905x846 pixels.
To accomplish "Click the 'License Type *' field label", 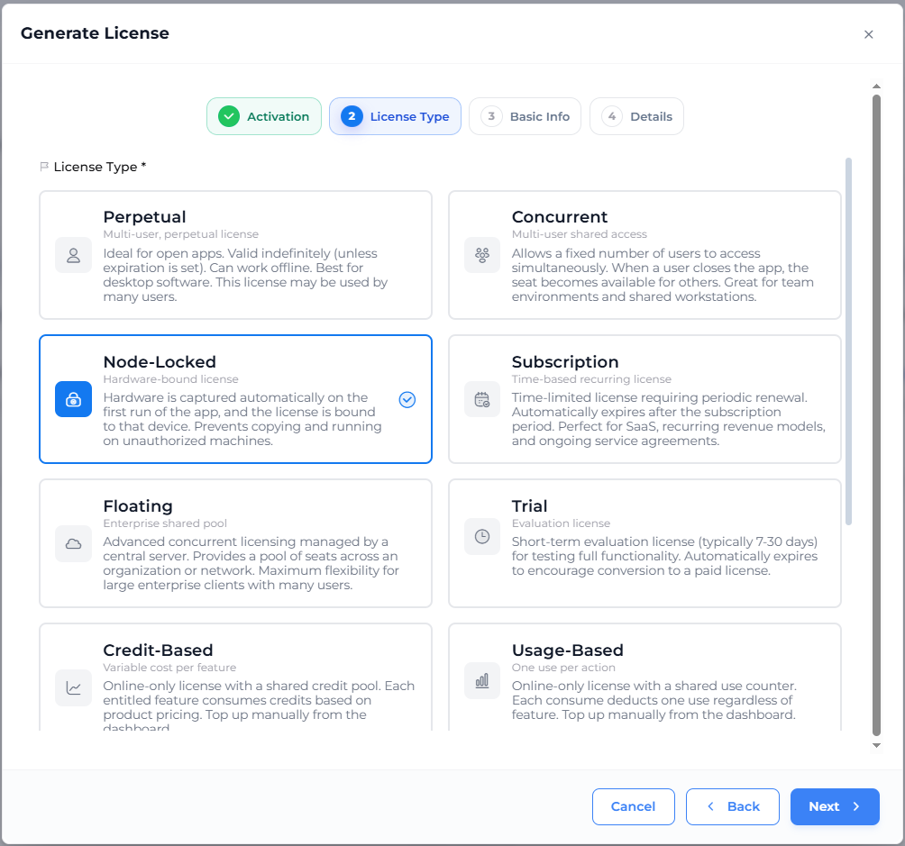I will click(100, 167).
